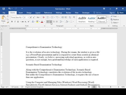
Task: Open the Review tab
Action: pyautogui.click(x=69, y=13)
